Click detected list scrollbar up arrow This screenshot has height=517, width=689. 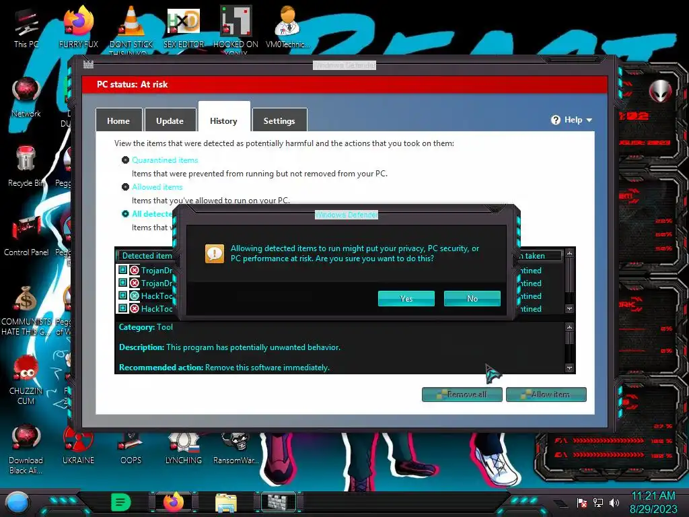569,253
